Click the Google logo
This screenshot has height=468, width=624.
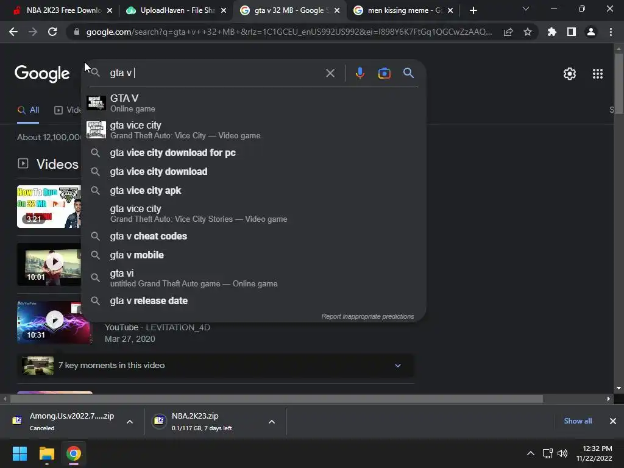tap(42, 74)
